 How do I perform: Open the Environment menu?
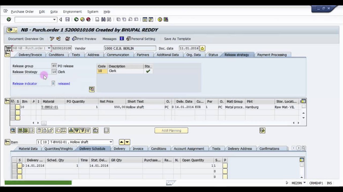[72, 12]
